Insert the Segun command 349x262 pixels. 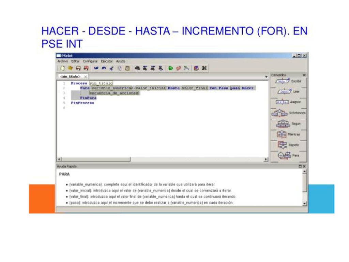coord(288,123)
